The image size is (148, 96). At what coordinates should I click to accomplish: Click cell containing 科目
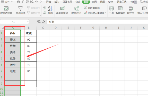tap(13, 33)
